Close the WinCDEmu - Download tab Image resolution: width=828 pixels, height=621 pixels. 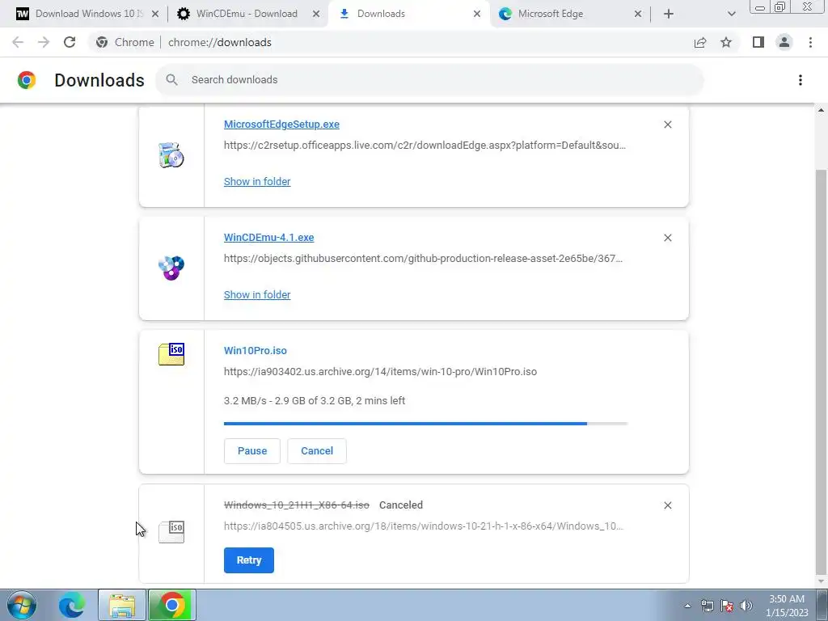tap(316, 14)
